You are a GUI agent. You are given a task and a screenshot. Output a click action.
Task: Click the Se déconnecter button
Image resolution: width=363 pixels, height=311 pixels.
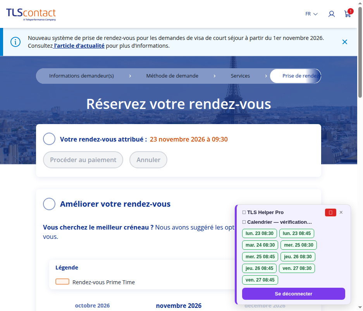pos(294,294)
